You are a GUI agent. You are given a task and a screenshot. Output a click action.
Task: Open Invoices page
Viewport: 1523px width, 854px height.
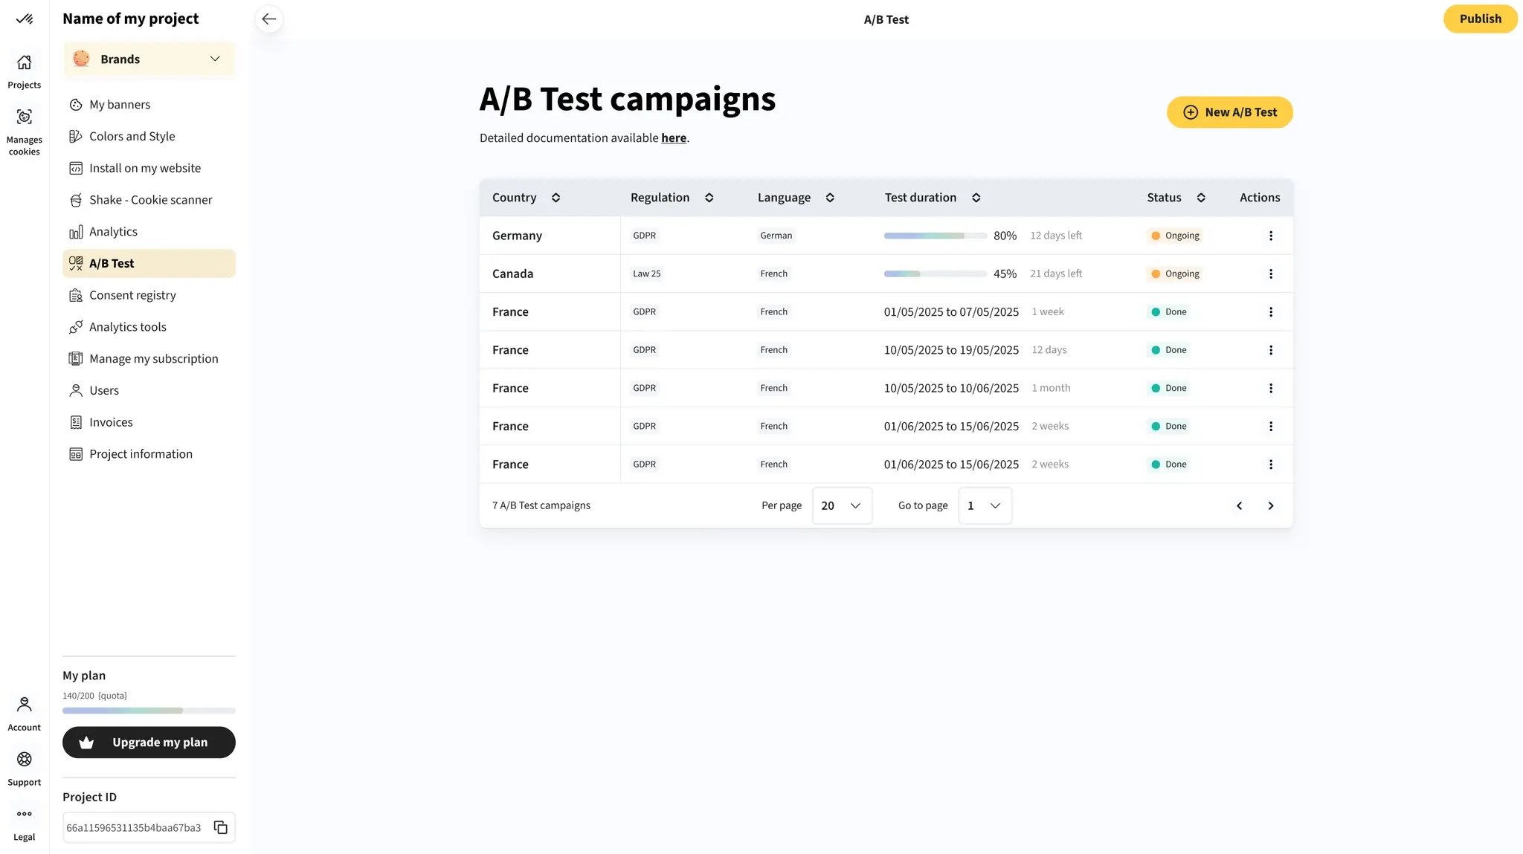click(x=149, y=422)
